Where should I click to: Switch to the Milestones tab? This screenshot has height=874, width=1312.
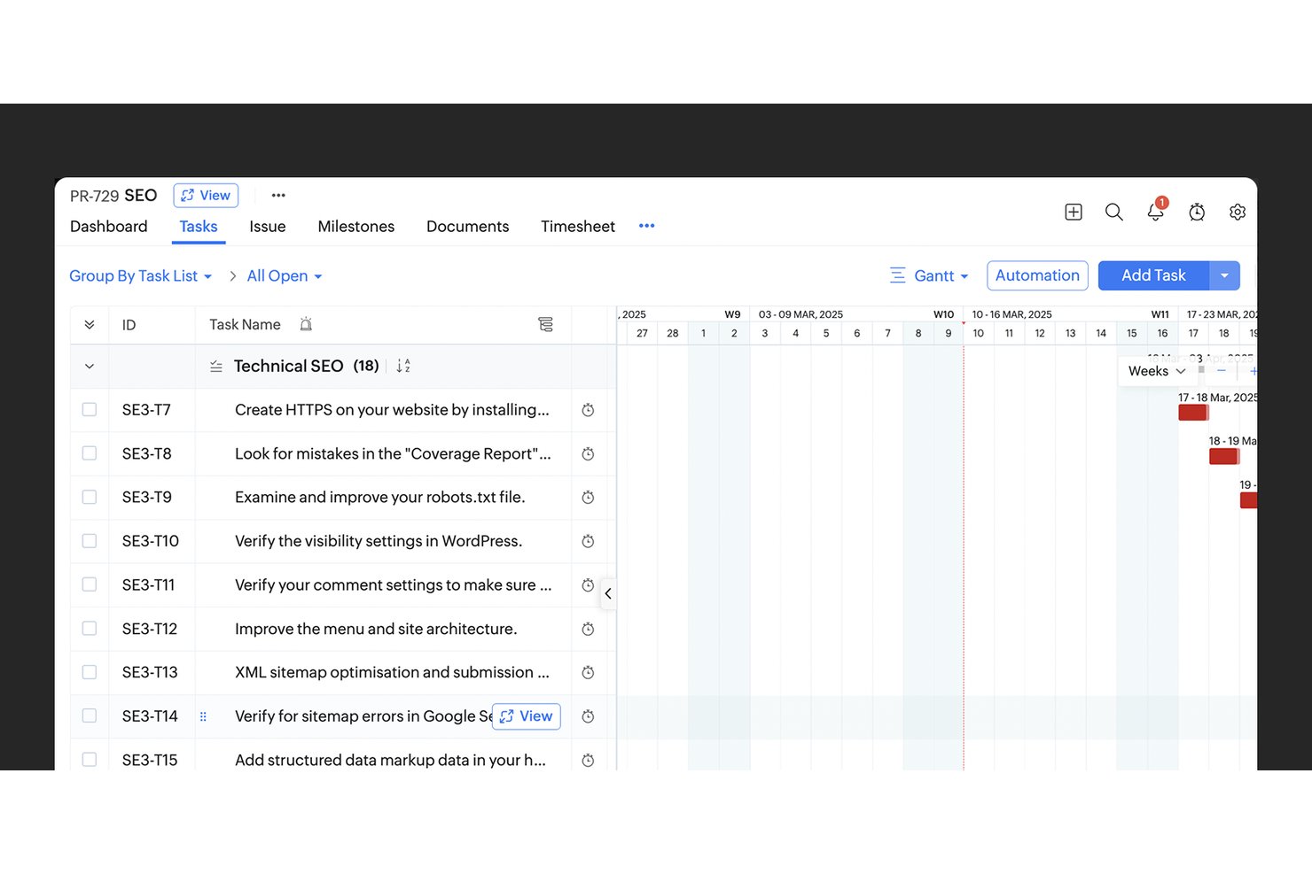coord(356,226)
